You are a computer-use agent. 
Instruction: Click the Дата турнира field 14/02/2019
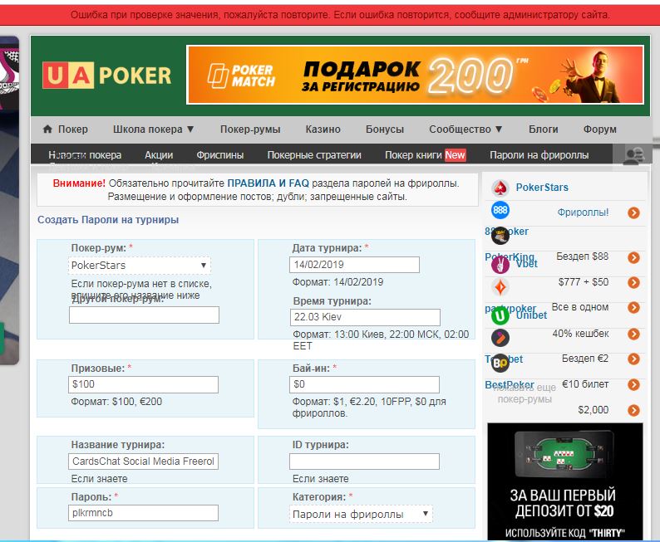[x=354, y=265]
